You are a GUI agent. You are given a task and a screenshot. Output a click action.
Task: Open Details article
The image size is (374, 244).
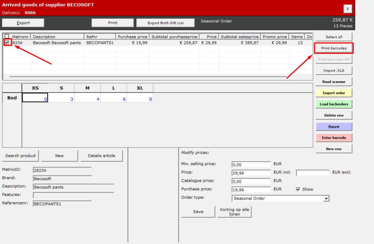tap(101, 156)
